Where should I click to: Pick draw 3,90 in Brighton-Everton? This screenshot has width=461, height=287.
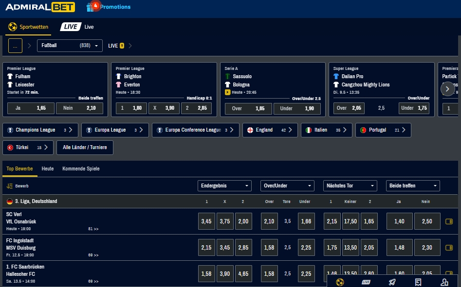pyautogui.click(x=164, y=108)
